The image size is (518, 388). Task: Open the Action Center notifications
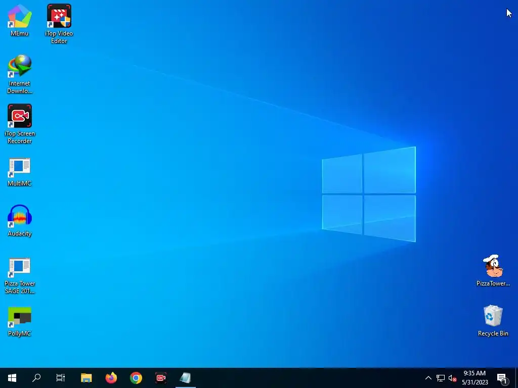click(x=502, y=378)
